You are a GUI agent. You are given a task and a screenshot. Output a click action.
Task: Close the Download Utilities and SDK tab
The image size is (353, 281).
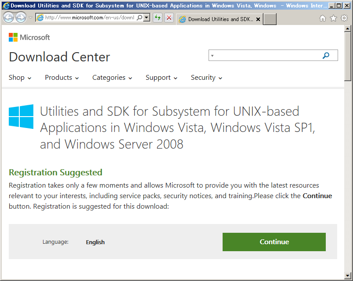[x=258, y=19]
